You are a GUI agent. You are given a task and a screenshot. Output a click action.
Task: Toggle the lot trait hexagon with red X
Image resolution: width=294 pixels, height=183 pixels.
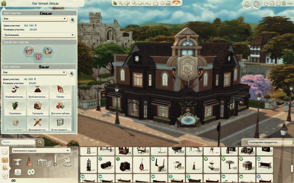[x=29, y=51]
